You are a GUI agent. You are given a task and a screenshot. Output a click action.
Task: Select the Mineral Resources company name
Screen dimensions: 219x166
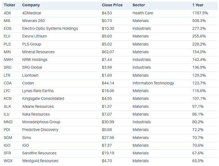[x=38, y=52]
